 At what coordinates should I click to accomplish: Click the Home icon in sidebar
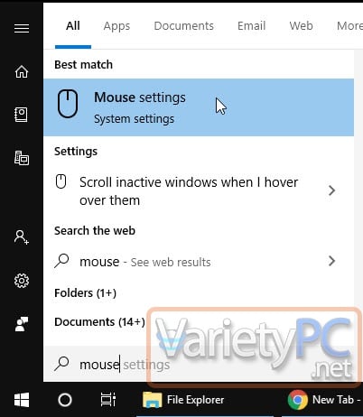22,71
